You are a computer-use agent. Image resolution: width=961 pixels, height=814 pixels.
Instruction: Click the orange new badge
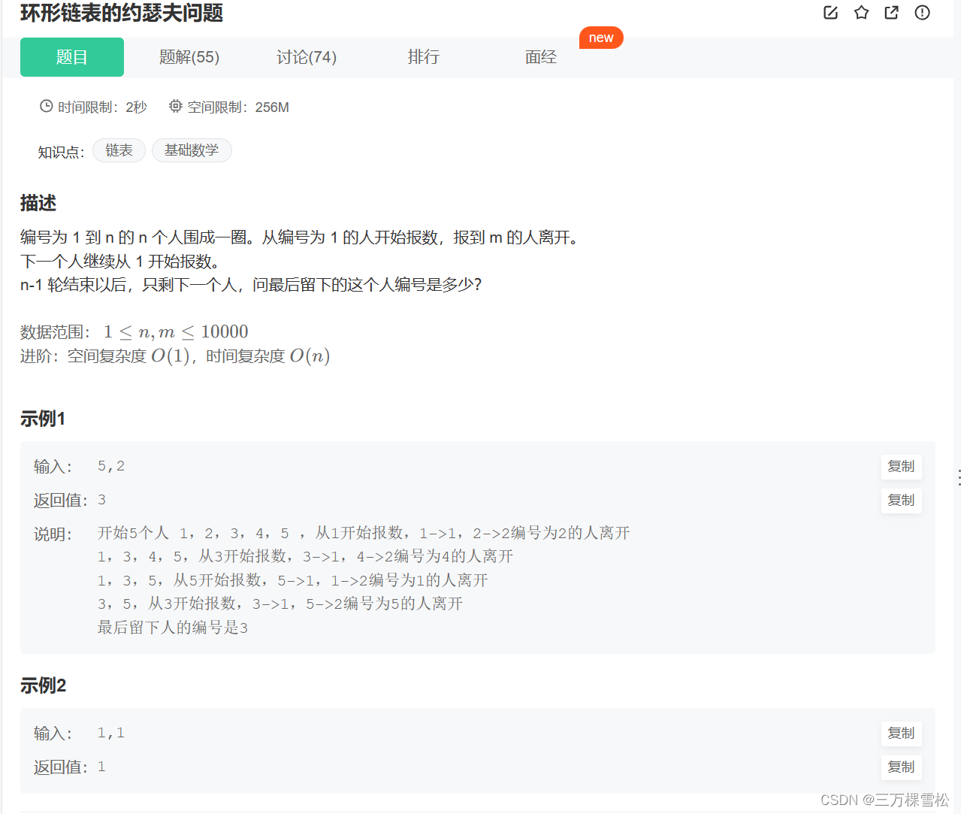coord(601,38)
